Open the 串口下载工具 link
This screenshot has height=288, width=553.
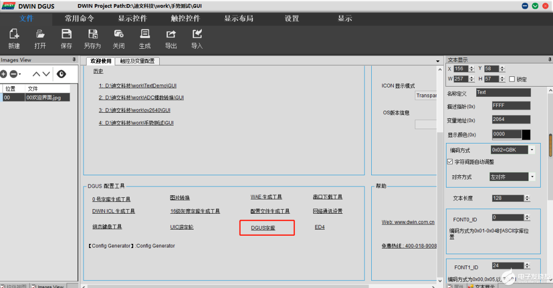pyautogui.click(x=328, y=197)
